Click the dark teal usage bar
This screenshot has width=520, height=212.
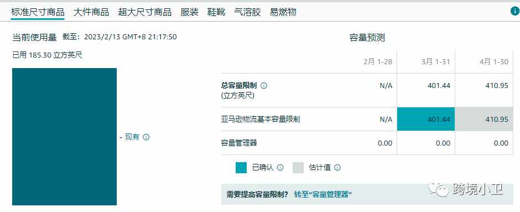[x=64, y=137]
